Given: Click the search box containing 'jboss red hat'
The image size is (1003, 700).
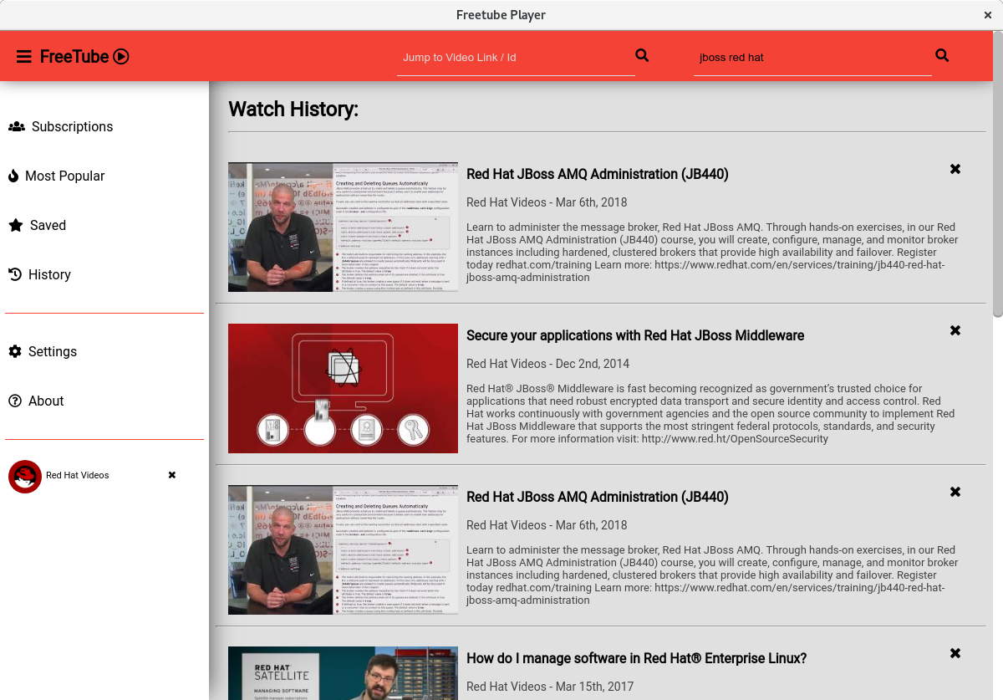Looking at the screenshot, I should tap(811, 58).
